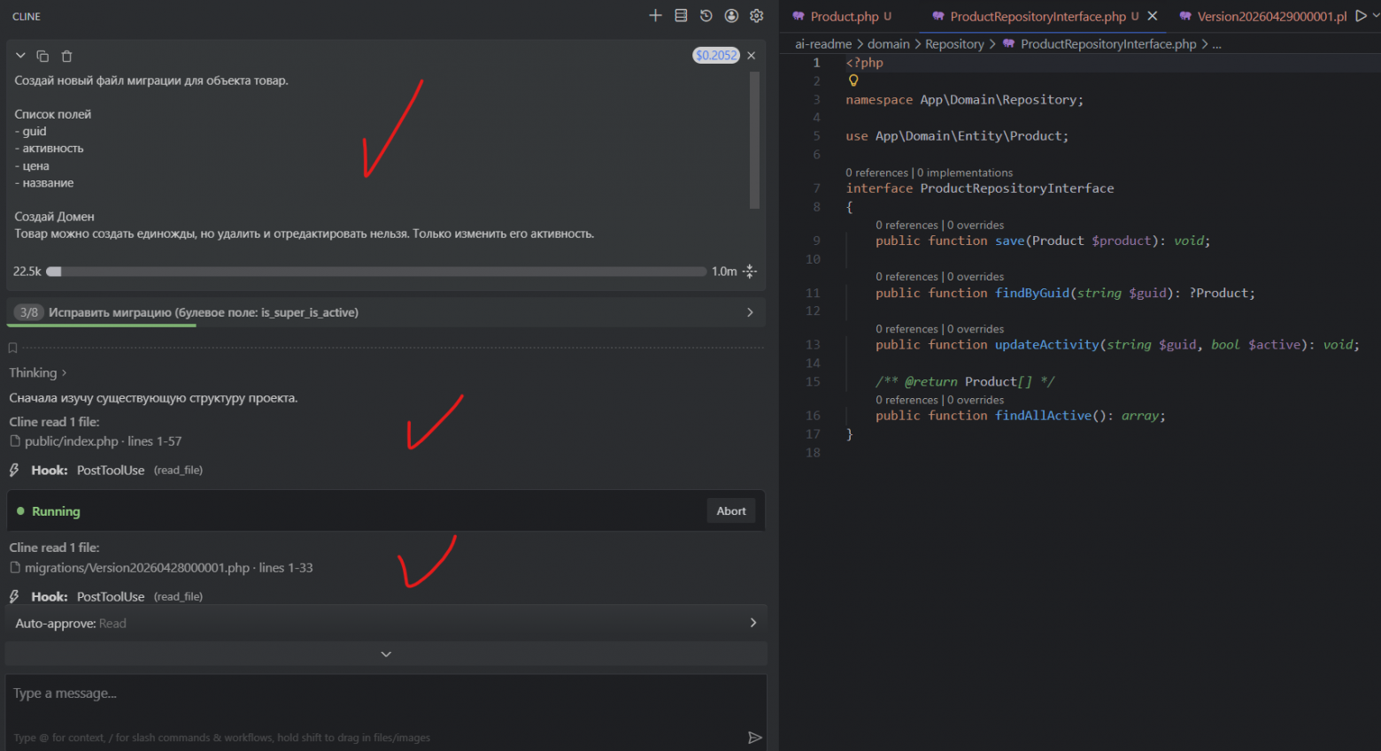Copy the task prompt text
This screenshot has height=751, width=1381.
click(42, 56)
